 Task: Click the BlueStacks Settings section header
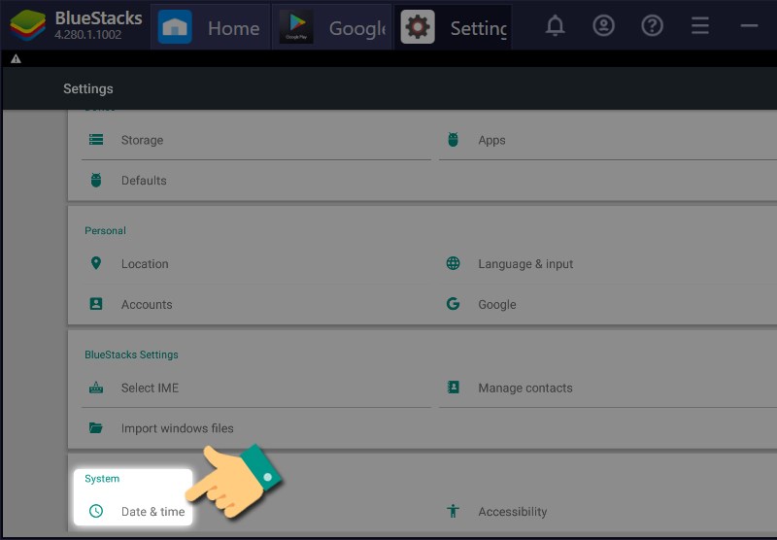131,354
